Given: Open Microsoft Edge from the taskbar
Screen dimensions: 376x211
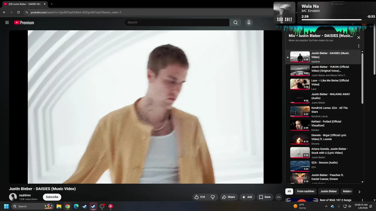Looking at the screenshot, I should [x=76, y=206].
